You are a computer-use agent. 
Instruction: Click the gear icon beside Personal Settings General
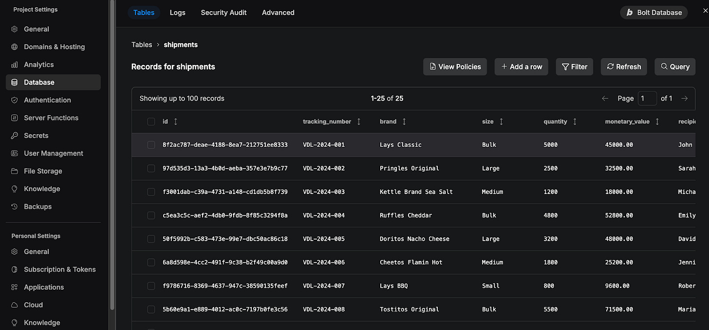point(15,252)
